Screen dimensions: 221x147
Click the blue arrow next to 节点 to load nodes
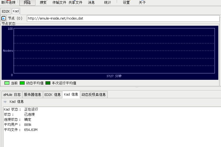tap(3, 18)
